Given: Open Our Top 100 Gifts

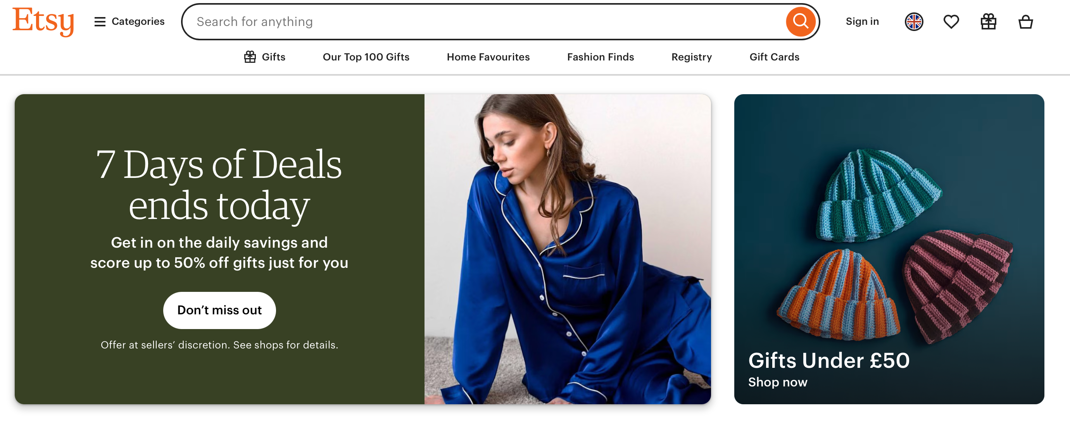Looking at the screenshot, I should pos(366,57).
